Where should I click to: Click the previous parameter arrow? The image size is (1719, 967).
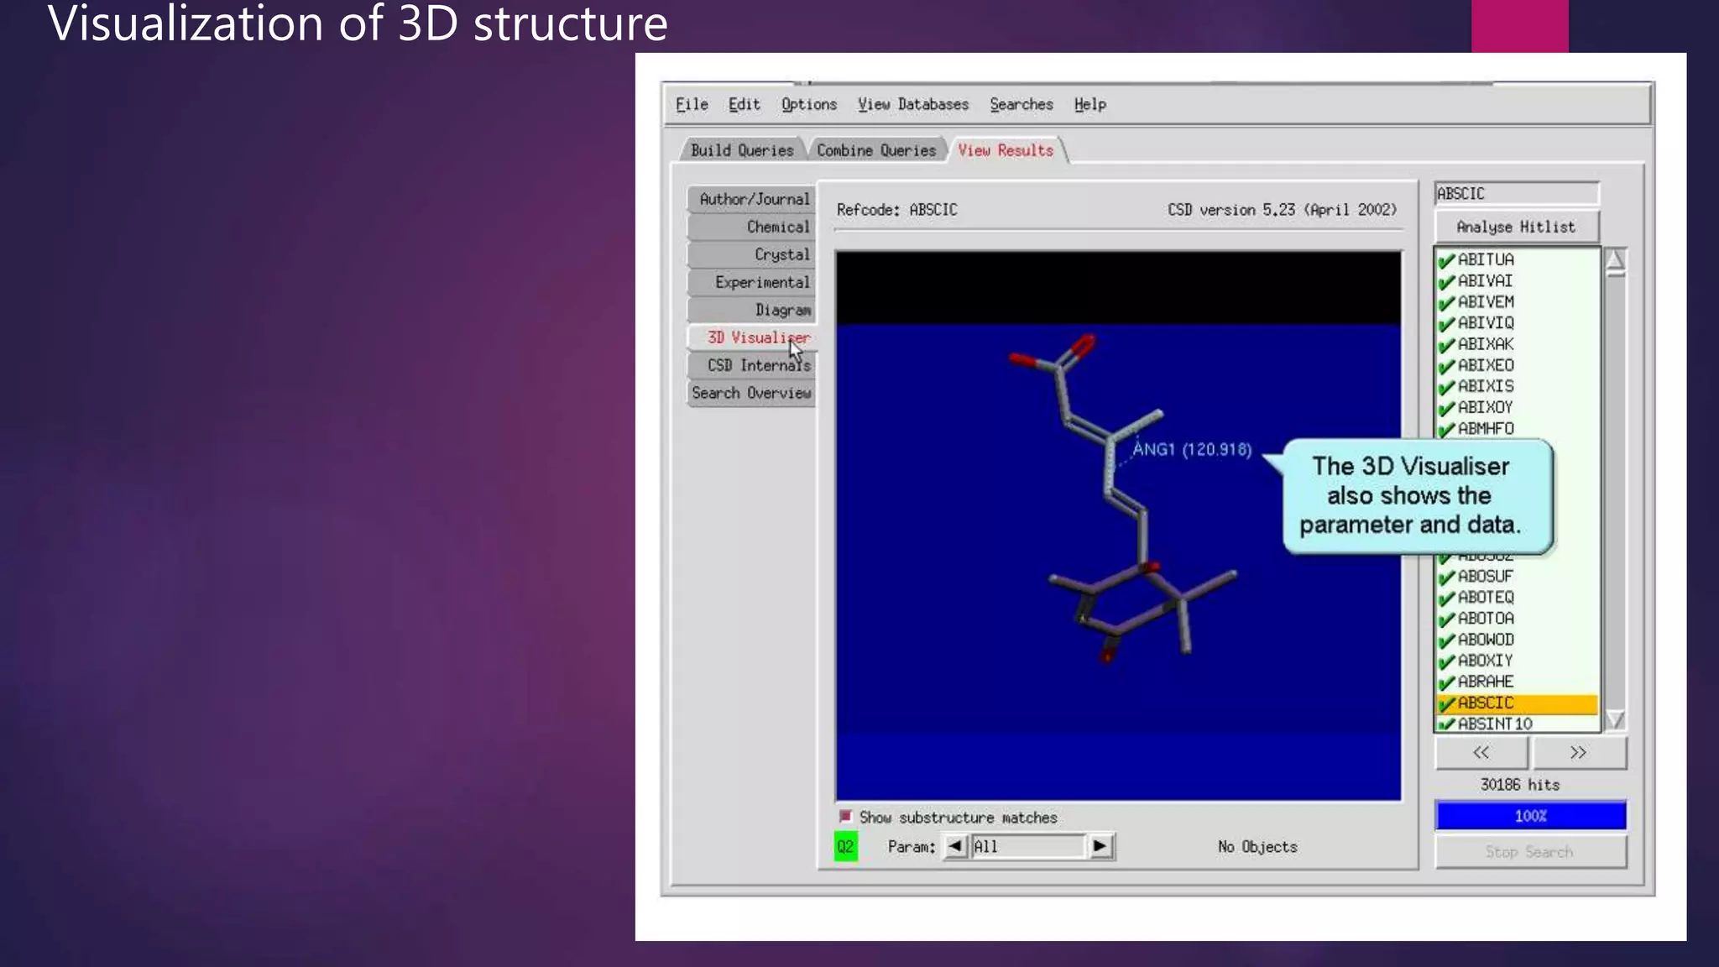click(955, 846)
